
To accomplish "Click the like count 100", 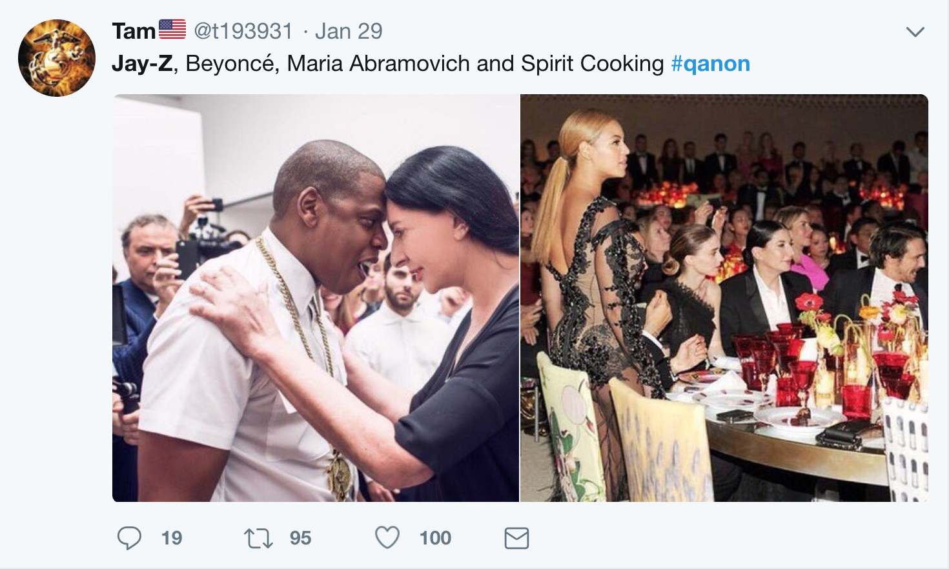I will click(x=435, y=538).
